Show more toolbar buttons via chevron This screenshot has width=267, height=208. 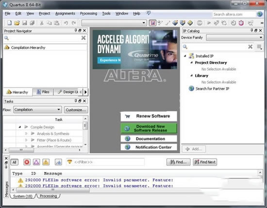(262, 23)
